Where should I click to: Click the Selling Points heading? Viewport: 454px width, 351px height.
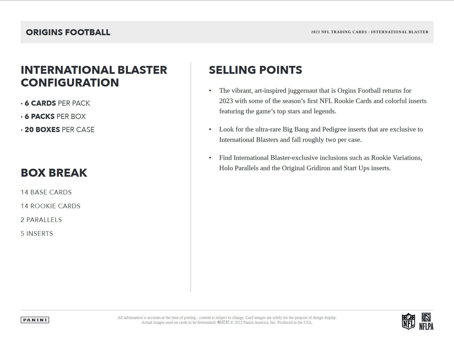(255, 70)
